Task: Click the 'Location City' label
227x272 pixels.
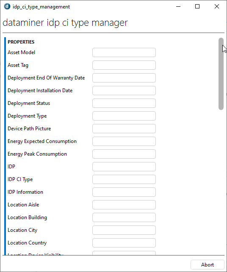Action: 22,230
